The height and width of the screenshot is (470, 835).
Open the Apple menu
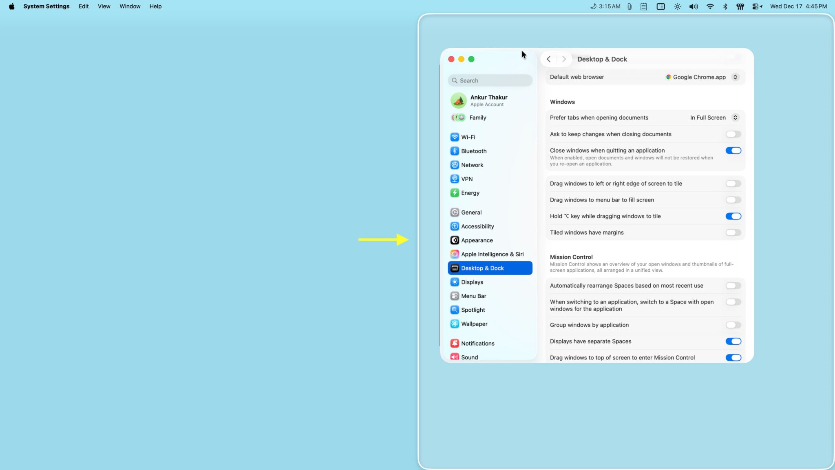pos(11,6)
